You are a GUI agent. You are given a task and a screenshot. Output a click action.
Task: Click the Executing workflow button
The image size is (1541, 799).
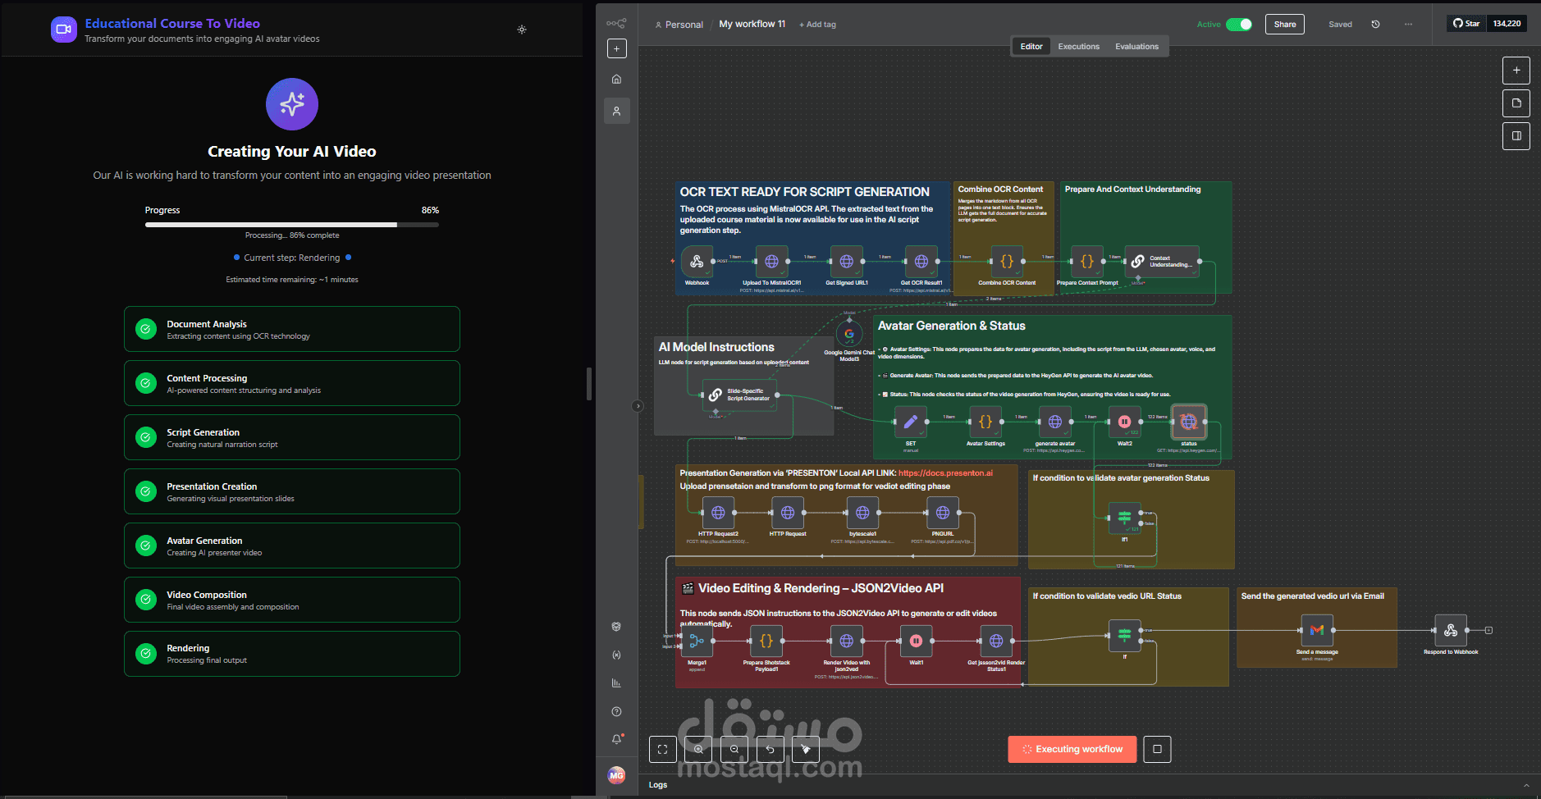point(1072,749)
